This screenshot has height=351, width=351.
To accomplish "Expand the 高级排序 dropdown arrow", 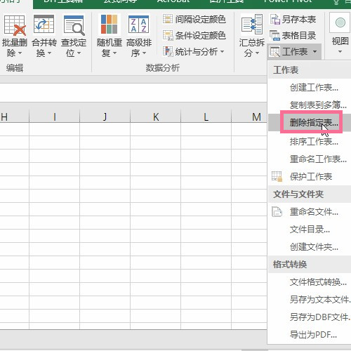I will pyautogui.click(x=144, y=53).
